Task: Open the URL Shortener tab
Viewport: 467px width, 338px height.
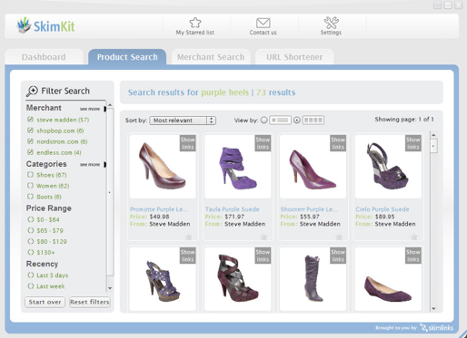Action: [x=294, y=57]
